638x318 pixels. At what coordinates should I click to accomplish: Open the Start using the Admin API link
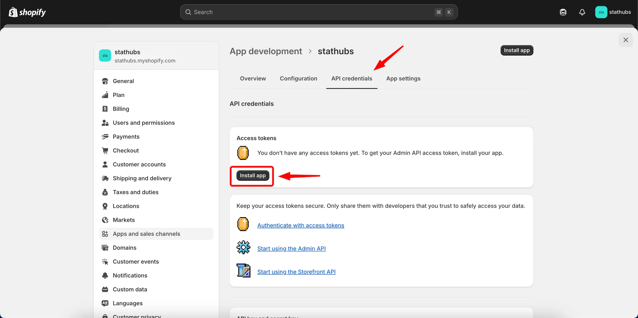tap(291, 249)
